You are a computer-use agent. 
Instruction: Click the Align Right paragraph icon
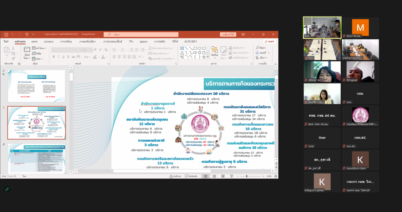(124, 57)
